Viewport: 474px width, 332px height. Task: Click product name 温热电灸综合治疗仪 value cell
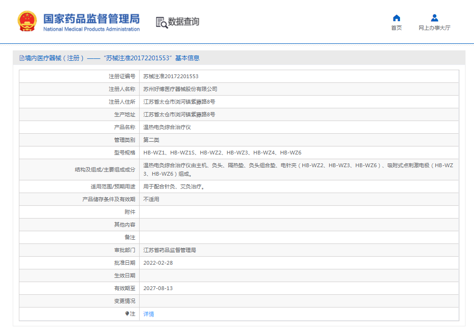coord(167,127)
